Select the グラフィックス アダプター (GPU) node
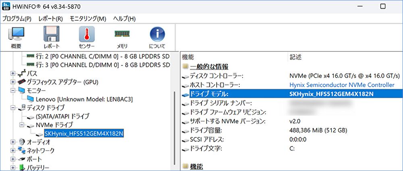 click(62, 82)
